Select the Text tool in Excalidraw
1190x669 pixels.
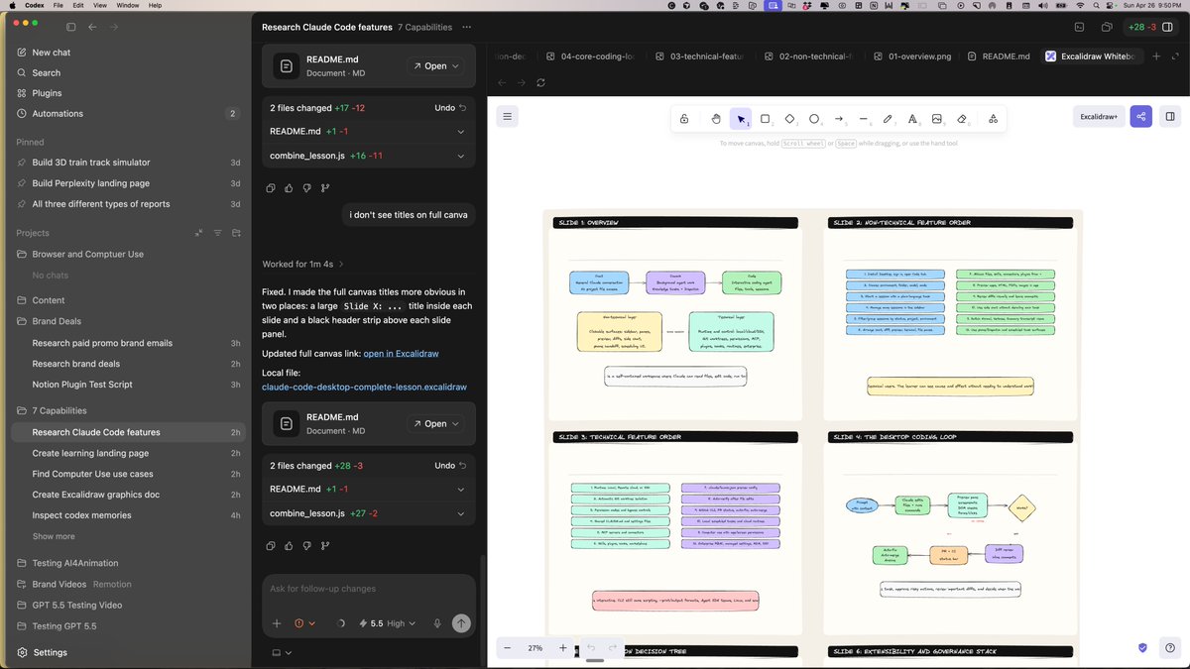(912, 119)
